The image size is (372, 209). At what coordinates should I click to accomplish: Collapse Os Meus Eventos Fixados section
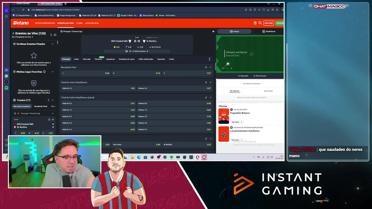point(53,44)
